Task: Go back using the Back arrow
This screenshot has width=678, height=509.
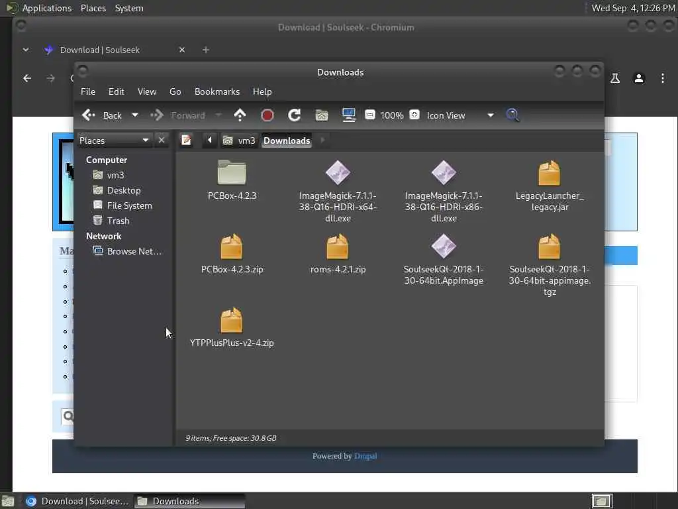Action: point(102,115)
